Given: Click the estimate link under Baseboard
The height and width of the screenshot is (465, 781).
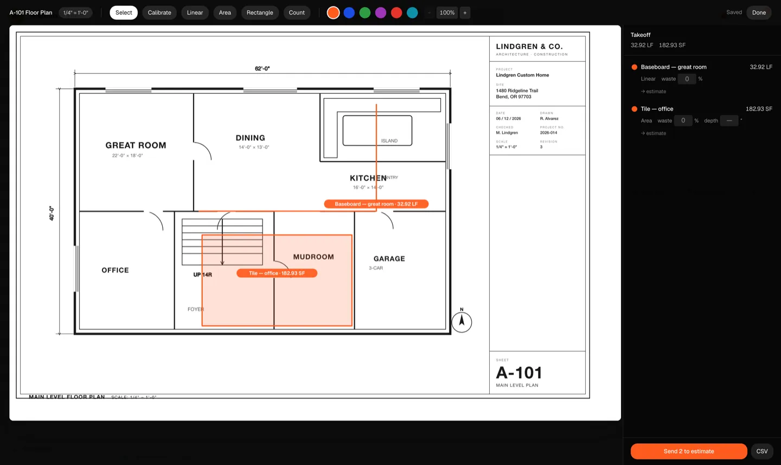Looking at the screenshot, I should [x=654, y=91].
